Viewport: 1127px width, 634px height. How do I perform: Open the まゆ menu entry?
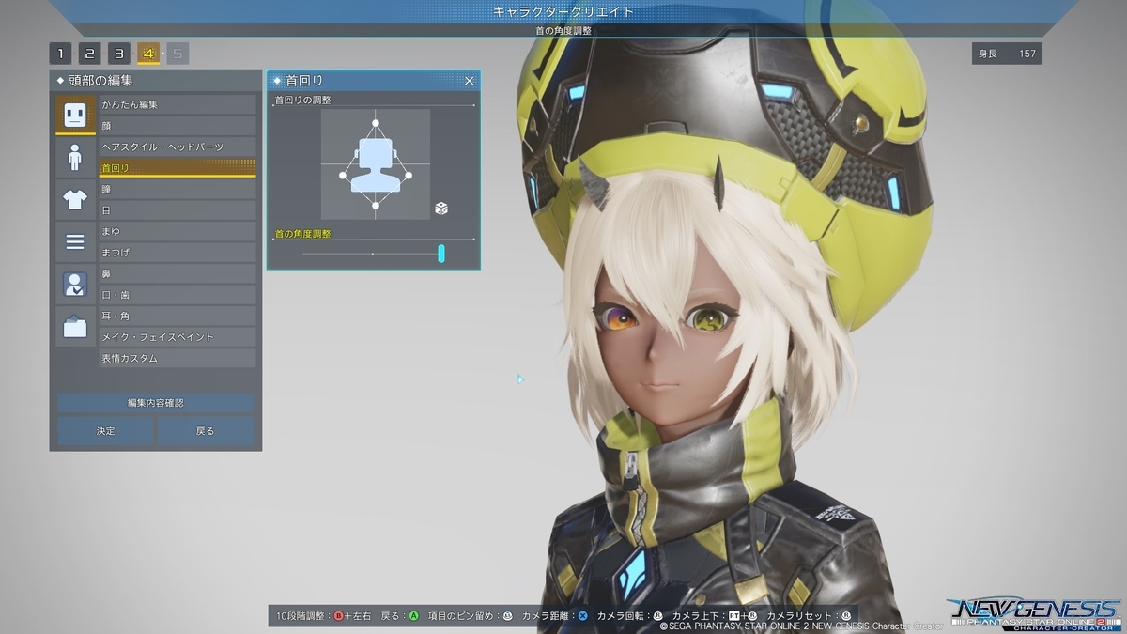[178, 231]
